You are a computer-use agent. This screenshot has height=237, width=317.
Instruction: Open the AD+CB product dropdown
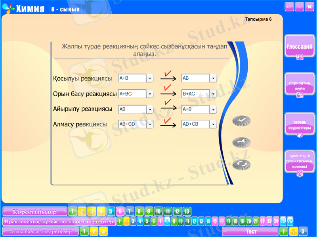tap(213, 124)
